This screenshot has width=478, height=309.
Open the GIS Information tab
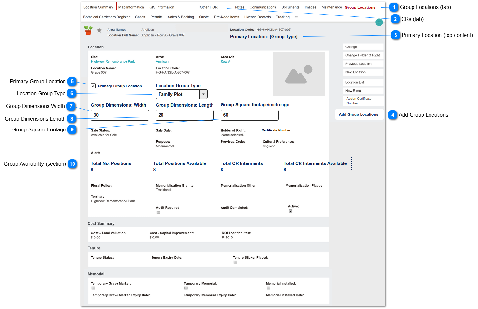(x=162, y=7)
